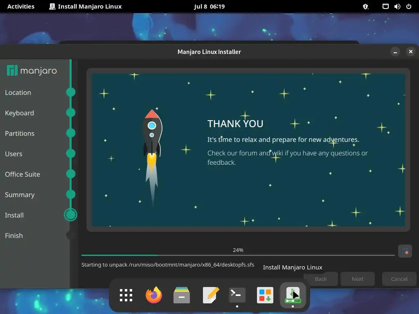
Task: Click the Manjaro logo in sidebar
Action: click(x=32, y=70)
